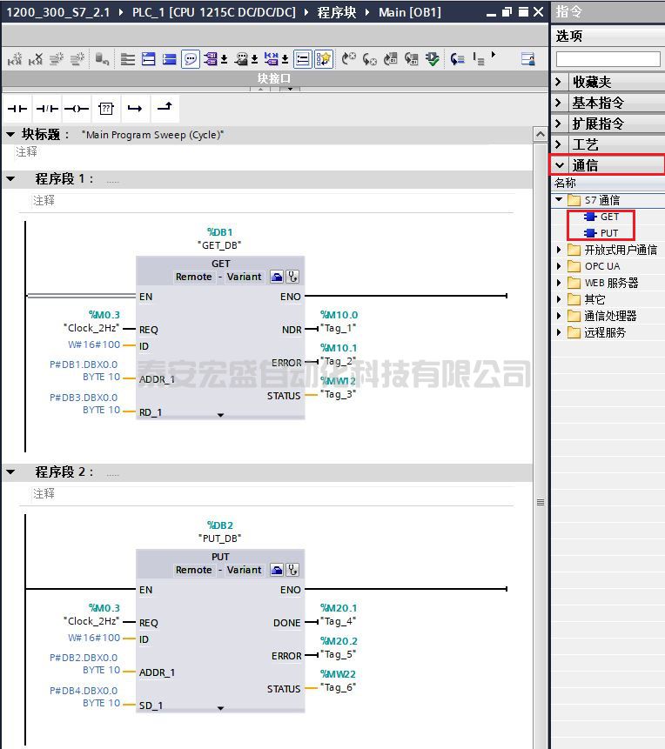Expand the 基本指令 section

[560, 103]
